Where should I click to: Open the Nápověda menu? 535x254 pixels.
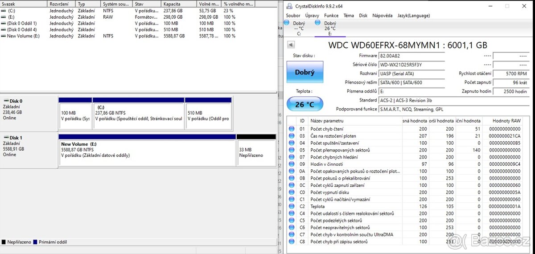pyautogui.click(x=383, y=16)
